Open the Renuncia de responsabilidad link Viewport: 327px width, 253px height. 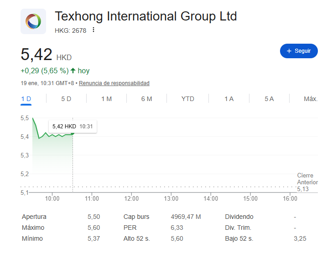point(114,83)
